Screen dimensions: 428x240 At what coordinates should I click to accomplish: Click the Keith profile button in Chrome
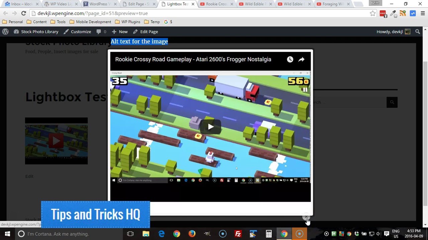(x=375, y=3)
